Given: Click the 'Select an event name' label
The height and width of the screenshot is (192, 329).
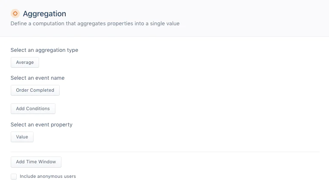Looking at the screenshot, I should pos(37,78).
